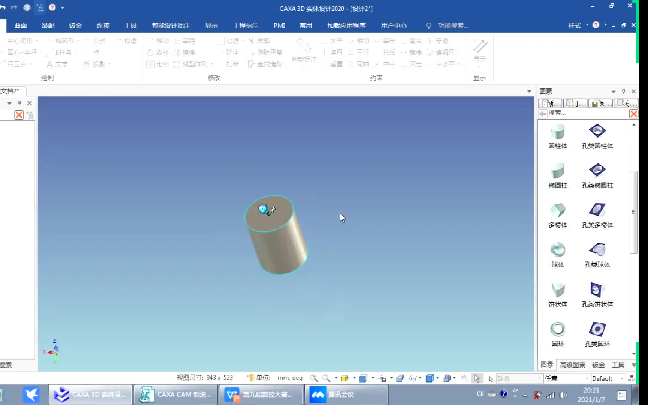Click the zoom window magnifier in status bar
648x405 pixels.
(314, 378)
